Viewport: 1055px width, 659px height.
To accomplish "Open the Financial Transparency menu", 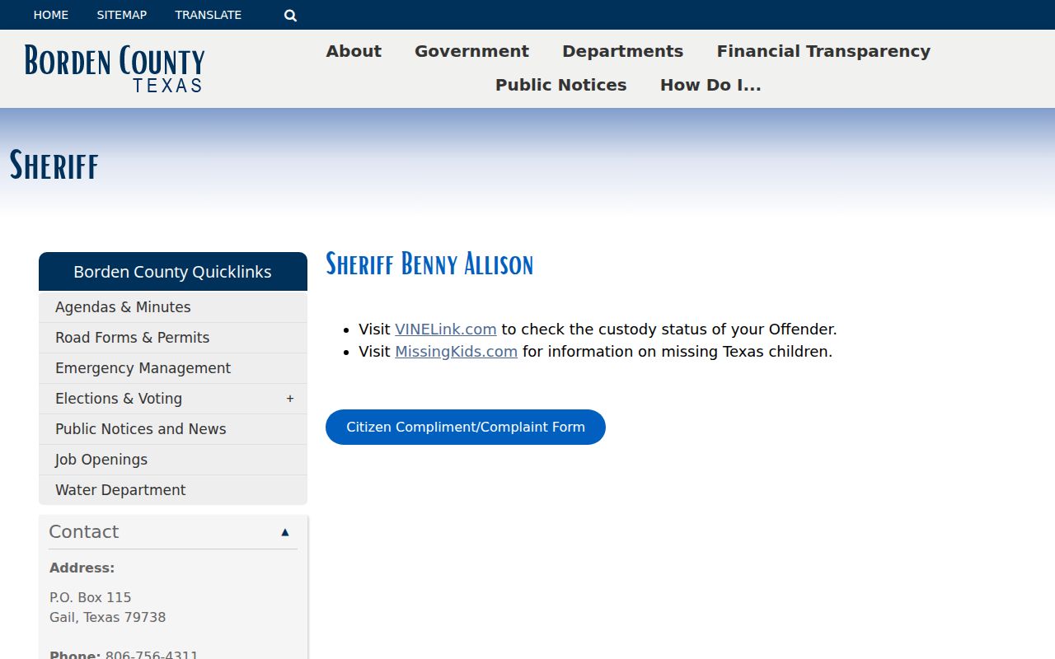I will [823, 51].
